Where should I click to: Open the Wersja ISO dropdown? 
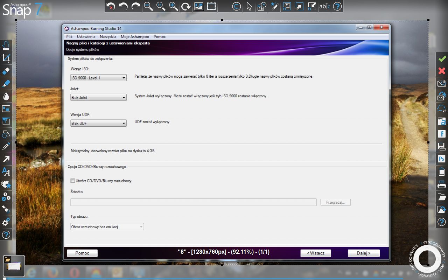coord(98,78)
